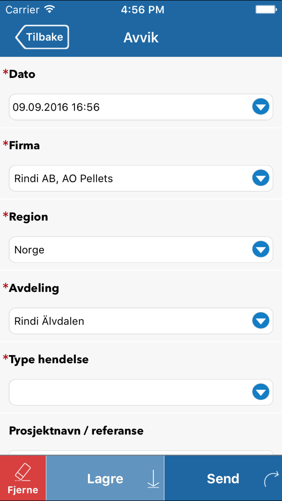Clear the form with Fjerne
This screenshot has height=501, width=282.
[23, 478]
